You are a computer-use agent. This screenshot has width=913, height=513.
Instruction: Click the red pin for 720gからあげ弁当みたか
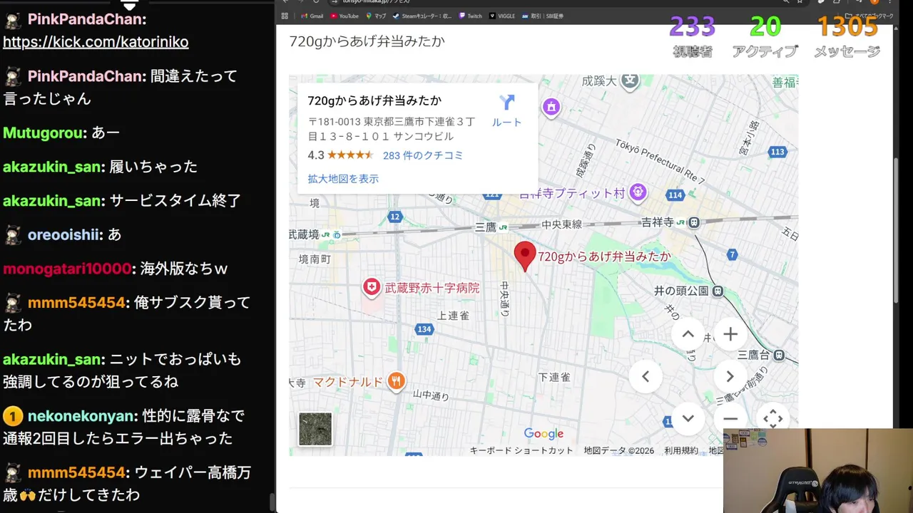pyautogui.click(x=525, y=256)
